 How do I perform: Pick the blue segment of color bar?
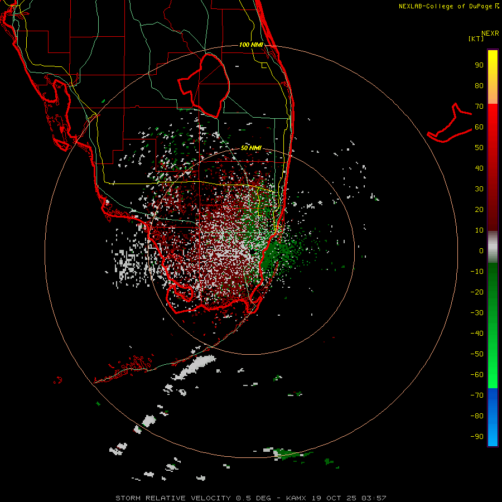(493, 417)
